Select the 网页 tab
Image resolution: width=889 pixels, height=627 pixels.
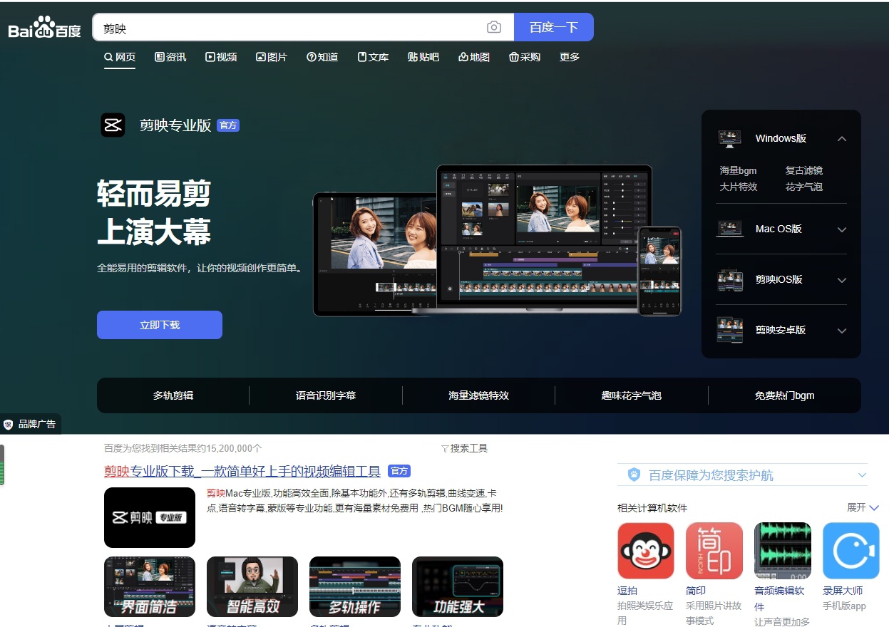pyautogui.click(x=120, y=57)
